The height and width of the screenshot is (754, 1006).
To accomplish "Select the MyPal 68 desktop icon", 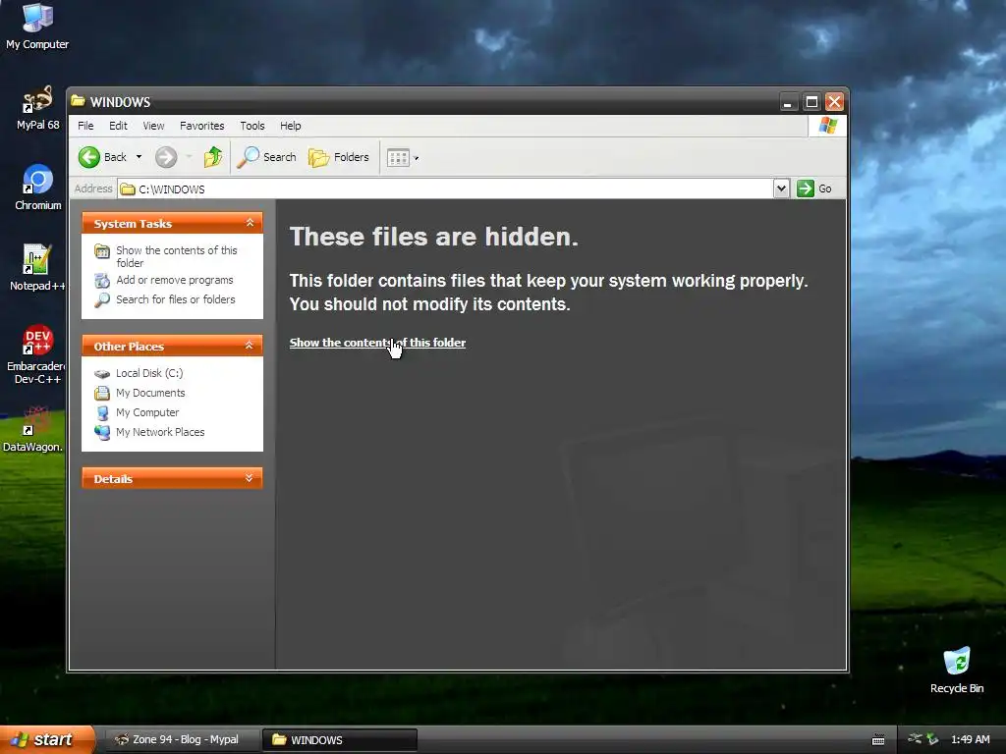I will (37, 108).
